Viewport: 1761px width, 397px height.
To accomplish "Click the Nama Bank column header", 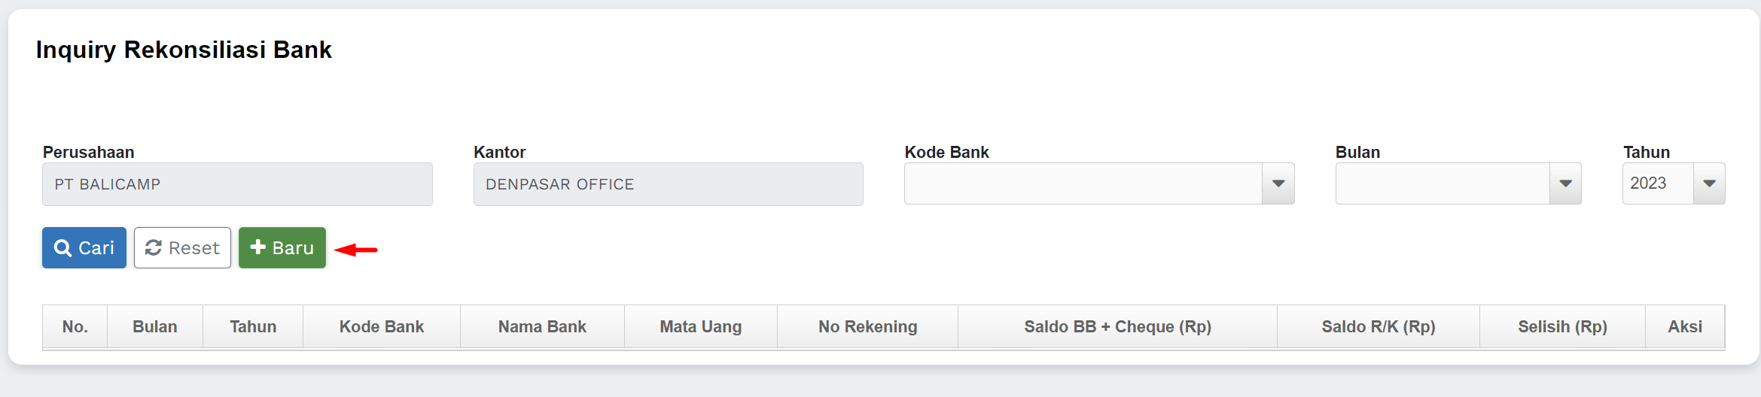I will [542, 327].
